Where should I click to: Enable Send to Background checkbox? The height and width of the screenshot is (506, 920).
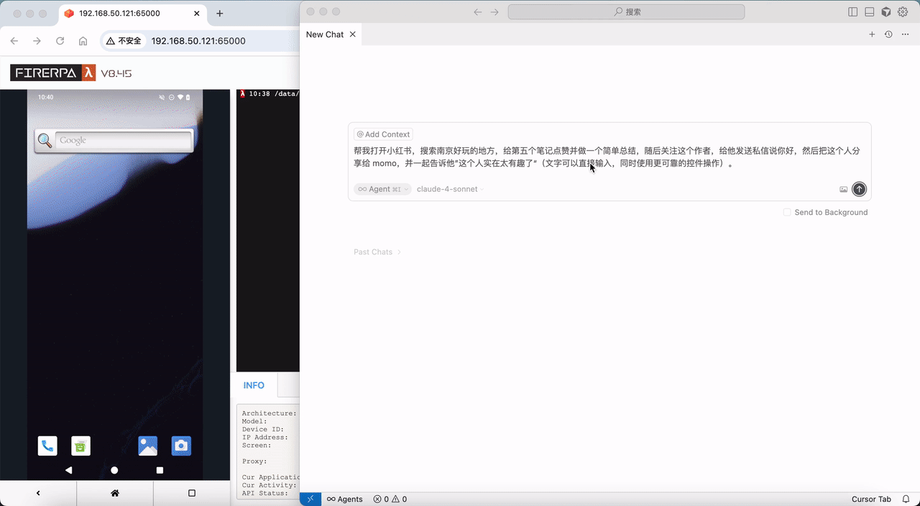[787, 213]
